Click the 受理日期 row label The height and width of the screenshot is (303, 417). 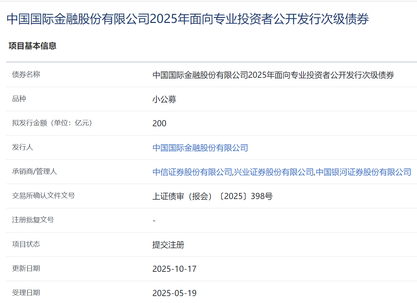[26, 293]
